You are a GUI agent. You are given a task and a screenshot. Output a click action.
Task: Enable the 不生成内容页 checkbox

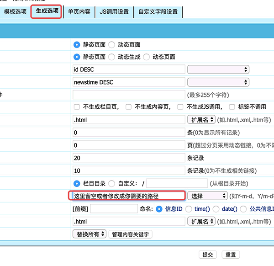(x=129, y=107)
